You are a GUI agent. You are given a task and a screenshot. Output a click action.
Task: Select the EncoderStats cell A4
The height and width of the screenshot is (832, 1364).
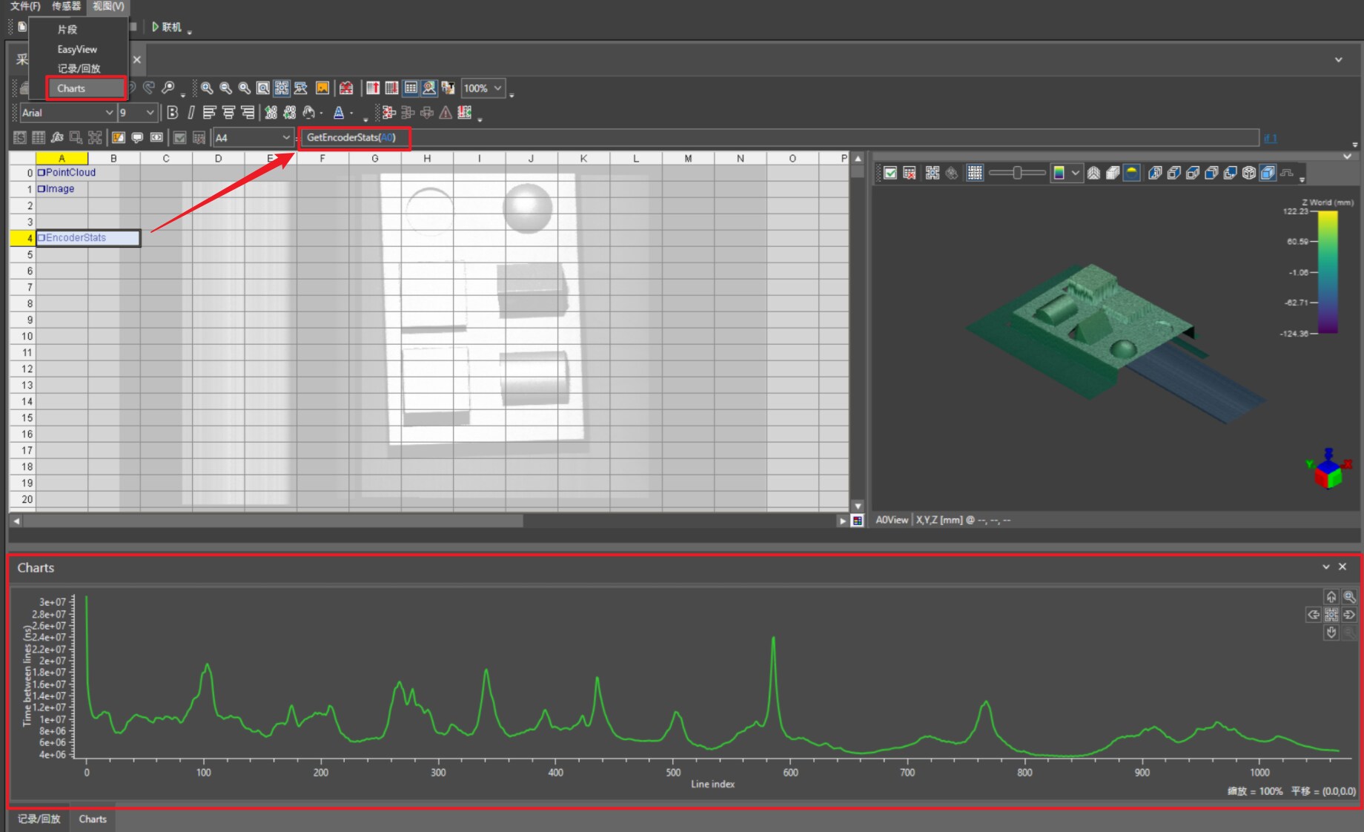click(88, 238)
